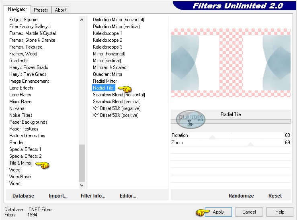Select VideoRave category
Image resolution: width=297 pixels, height=220 pixels.
pyautogui.click(x=20, y=177)
